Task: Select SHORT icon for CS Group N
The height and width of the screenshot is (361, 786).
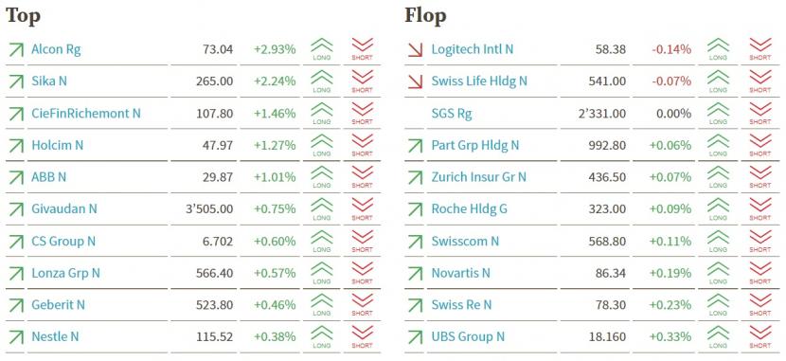Action: [362, 242]
